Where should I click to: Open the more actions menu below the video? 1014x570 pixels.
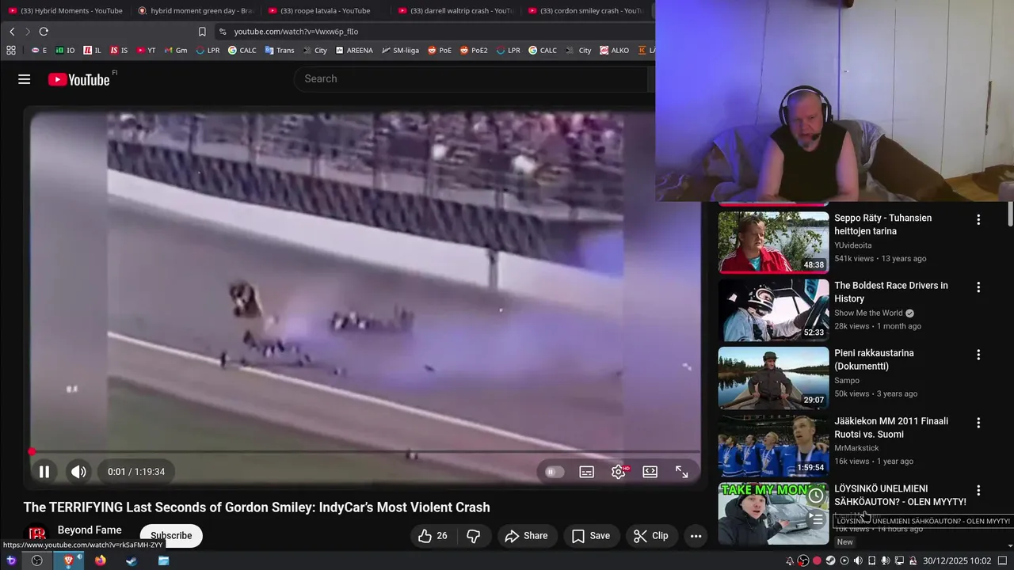click(696, 536)
